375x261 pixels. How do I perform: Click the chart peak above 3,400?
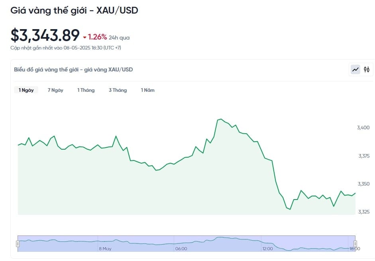221,119
